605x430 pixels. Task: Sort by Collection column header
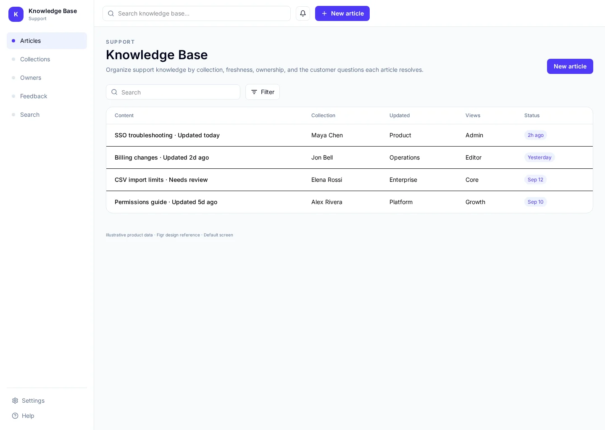pos(323,115)
